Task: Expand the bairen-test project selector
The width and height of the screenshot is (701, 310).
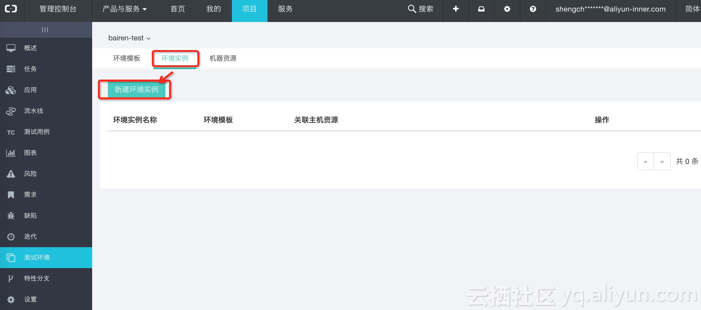Action: [129, 38]
